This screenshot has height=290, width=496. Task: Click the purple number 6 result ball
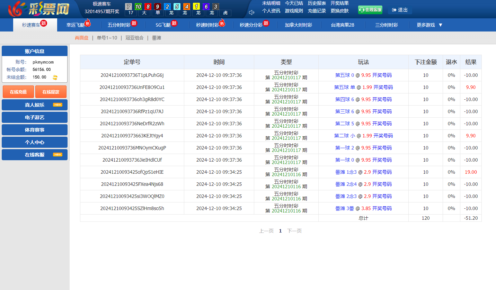tap(206, 7)
